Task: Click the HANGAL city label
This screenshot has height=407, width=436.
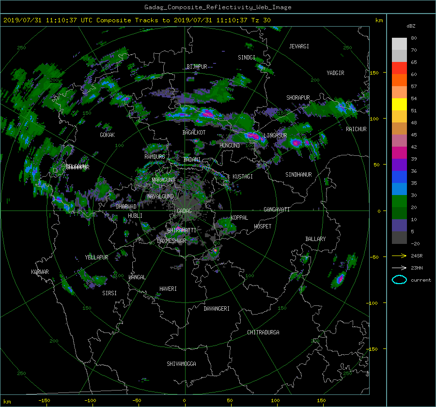Action: 137,277
